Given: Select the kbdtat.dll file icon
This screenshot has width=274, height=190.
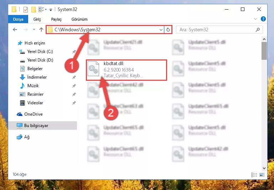Looking at the screenshot, I should (93, 69).
